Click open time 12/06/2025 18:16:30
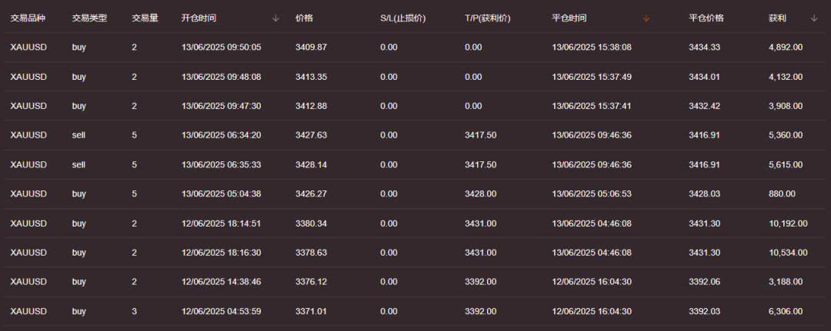 point(221,252)
